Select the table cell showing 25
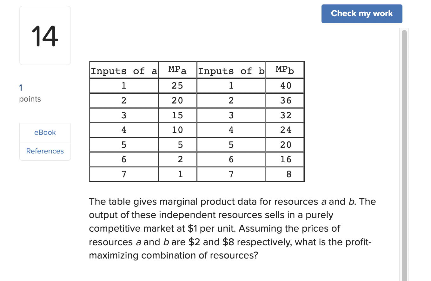Screen dimensions: 431x281 click(x=177, y=85)
